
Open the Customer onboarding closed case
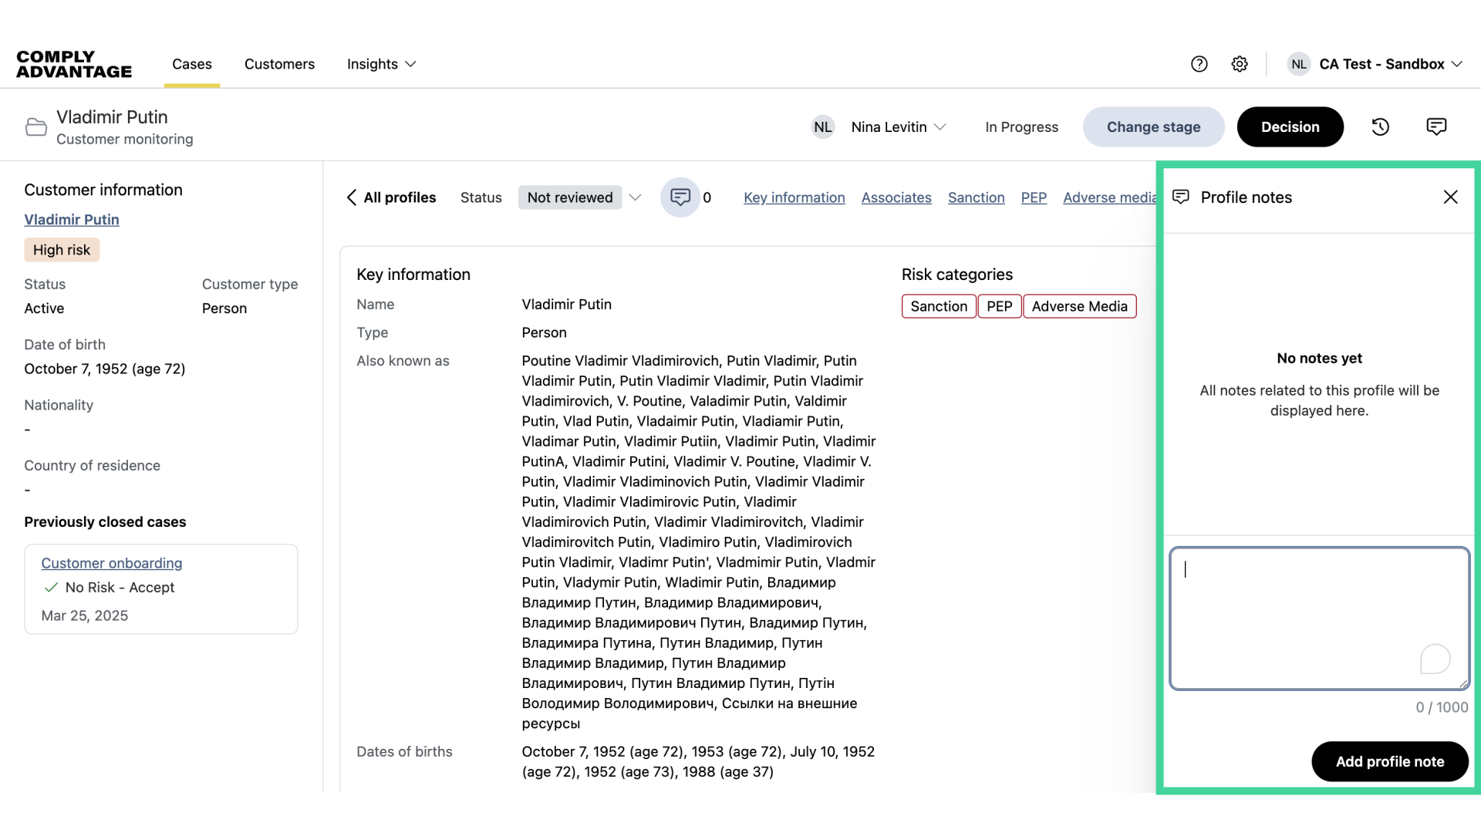point(111,563)
